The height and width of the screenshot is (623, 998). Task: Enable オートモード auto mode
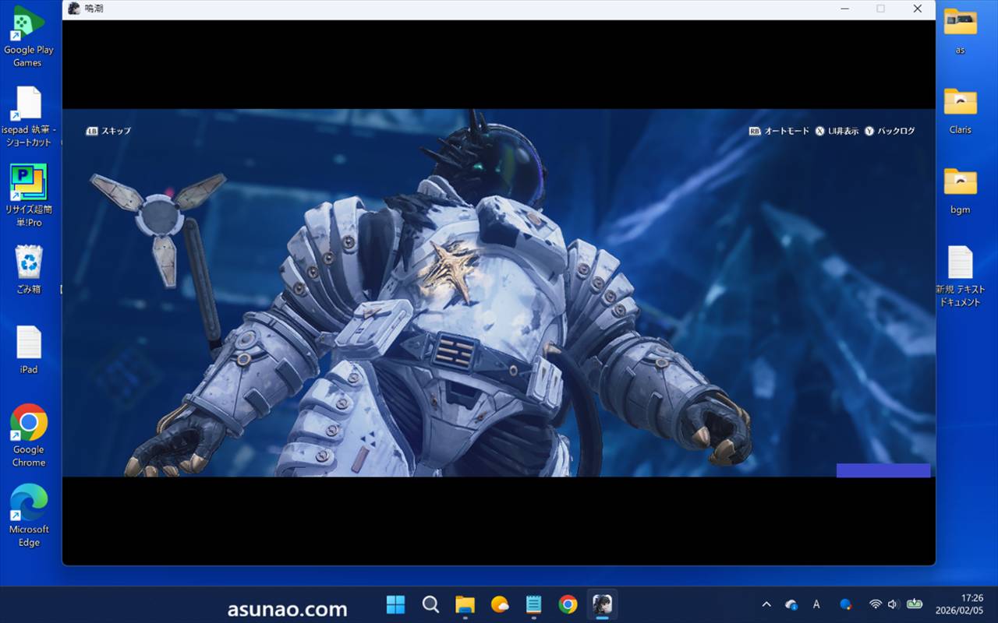[780, 131]
